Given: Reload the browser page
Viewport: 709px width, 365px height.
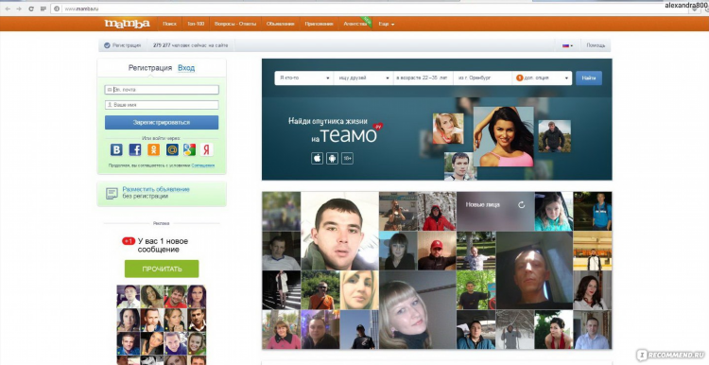Looking at the screenshot, I should [31, 9].
